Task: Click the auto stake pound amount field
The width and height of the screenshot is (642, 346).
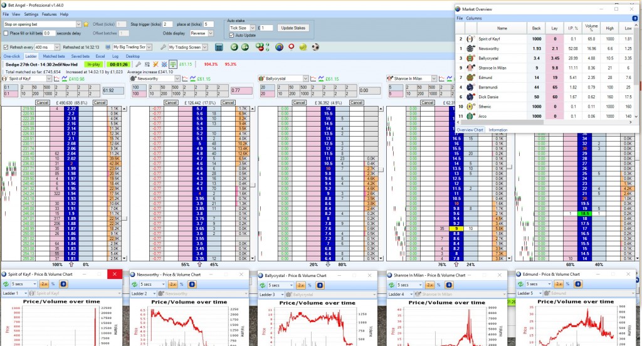Action: pos(267,28)
